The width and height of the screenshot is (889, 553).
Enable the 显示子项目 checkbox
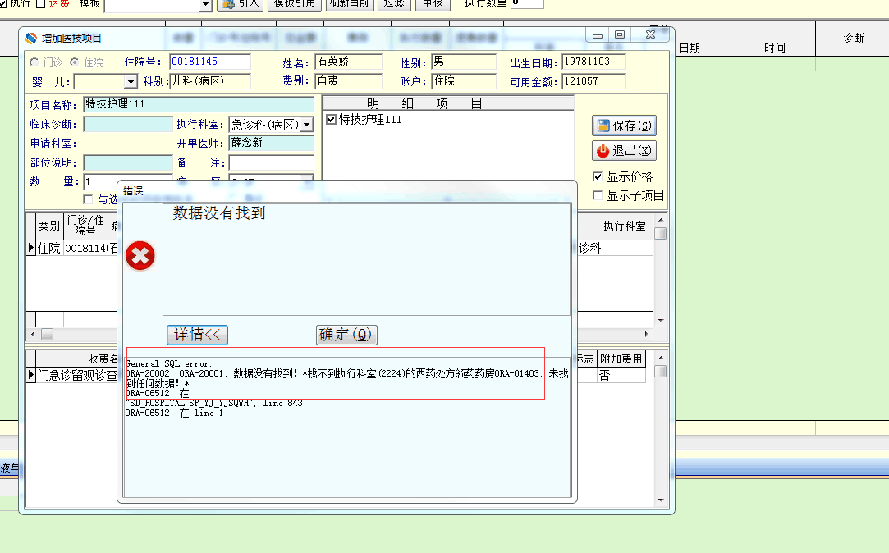pyautogui.click(x=597, y=195)
